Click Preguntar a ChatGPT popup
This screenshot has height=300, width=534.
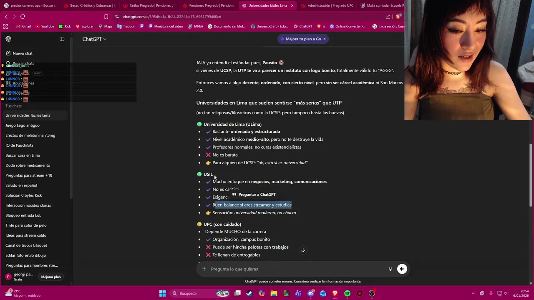pos(254,195)
